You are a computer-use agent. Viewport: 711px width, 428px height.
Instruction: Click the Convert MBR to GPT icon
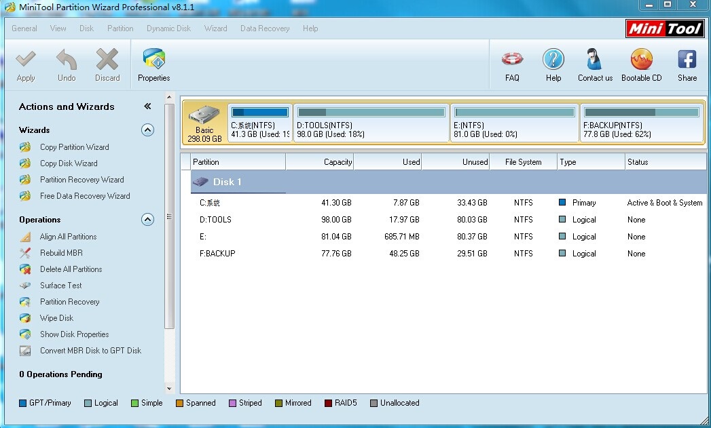[25, 351]
